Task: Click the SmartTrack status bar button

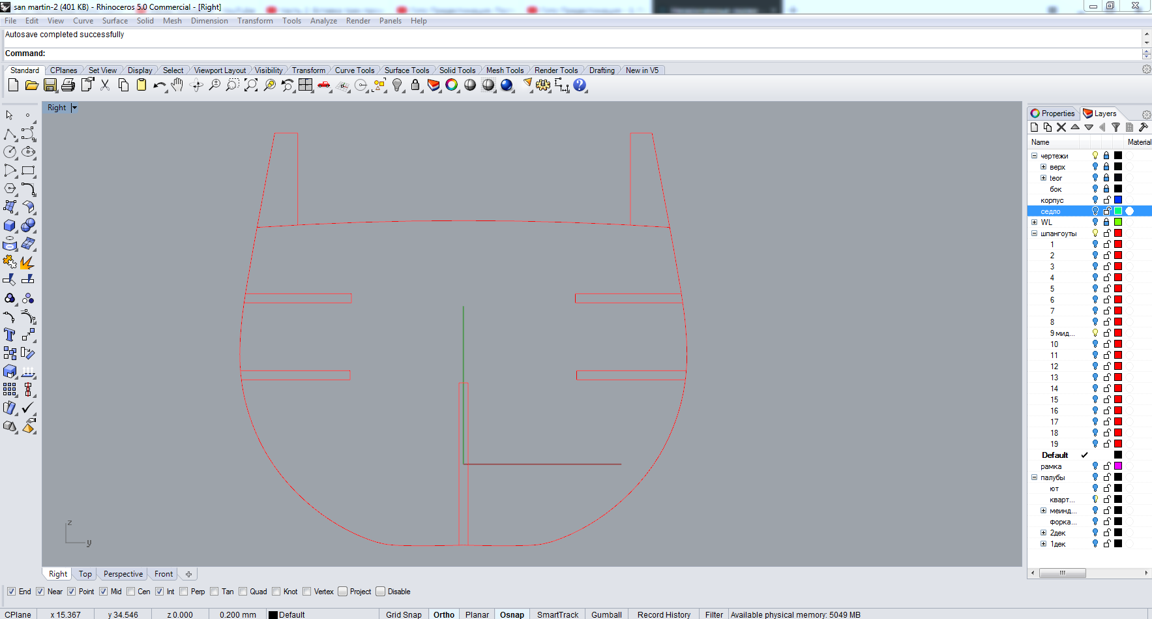Action: [x=557, y=614]
